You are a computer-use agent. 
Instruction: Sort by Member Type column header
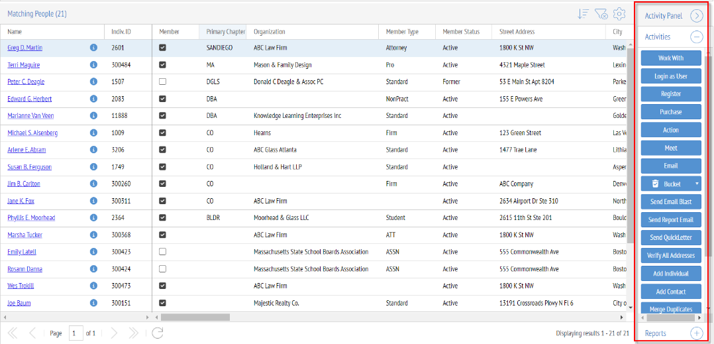tap(407, 32)
